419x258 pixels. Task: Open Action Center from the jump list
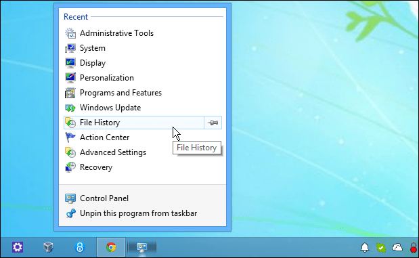[x=142, y=137]
